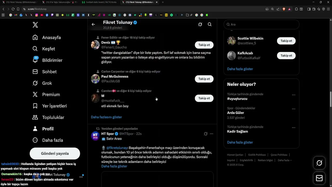Open Instagram bookmark icon
This screenshot has width=332, height=187.
[37, 15]
